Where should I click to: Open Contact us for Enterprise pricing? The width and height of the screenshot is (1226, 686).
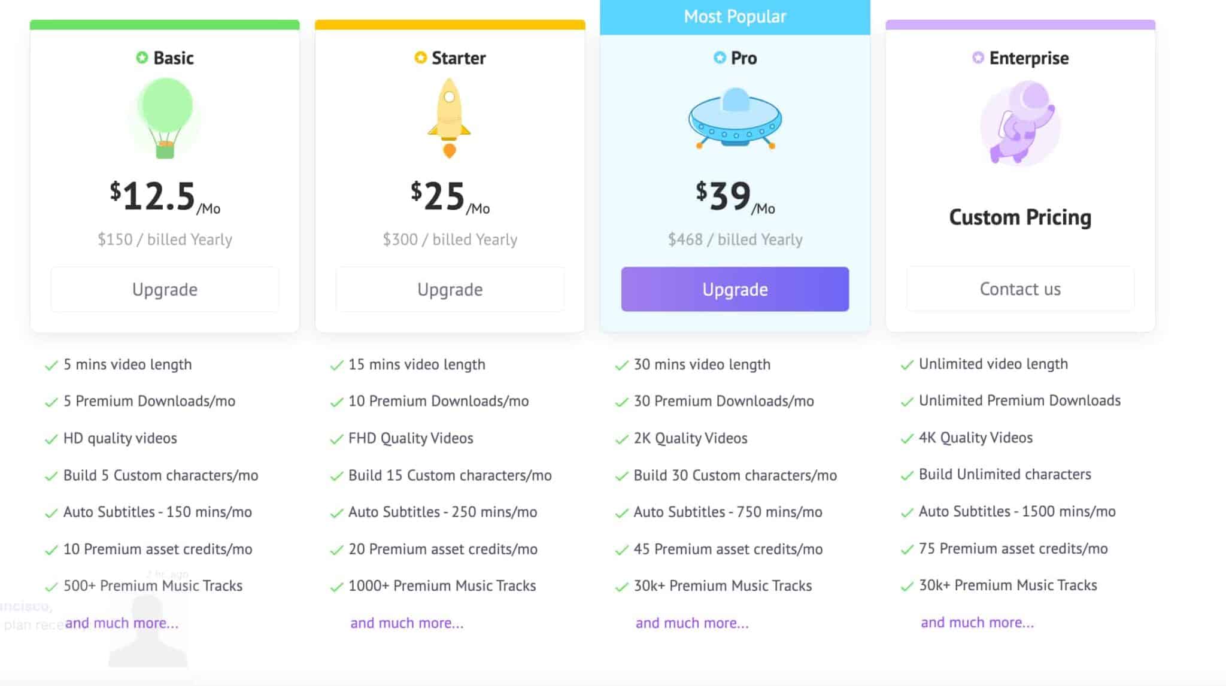point(1020,289)
